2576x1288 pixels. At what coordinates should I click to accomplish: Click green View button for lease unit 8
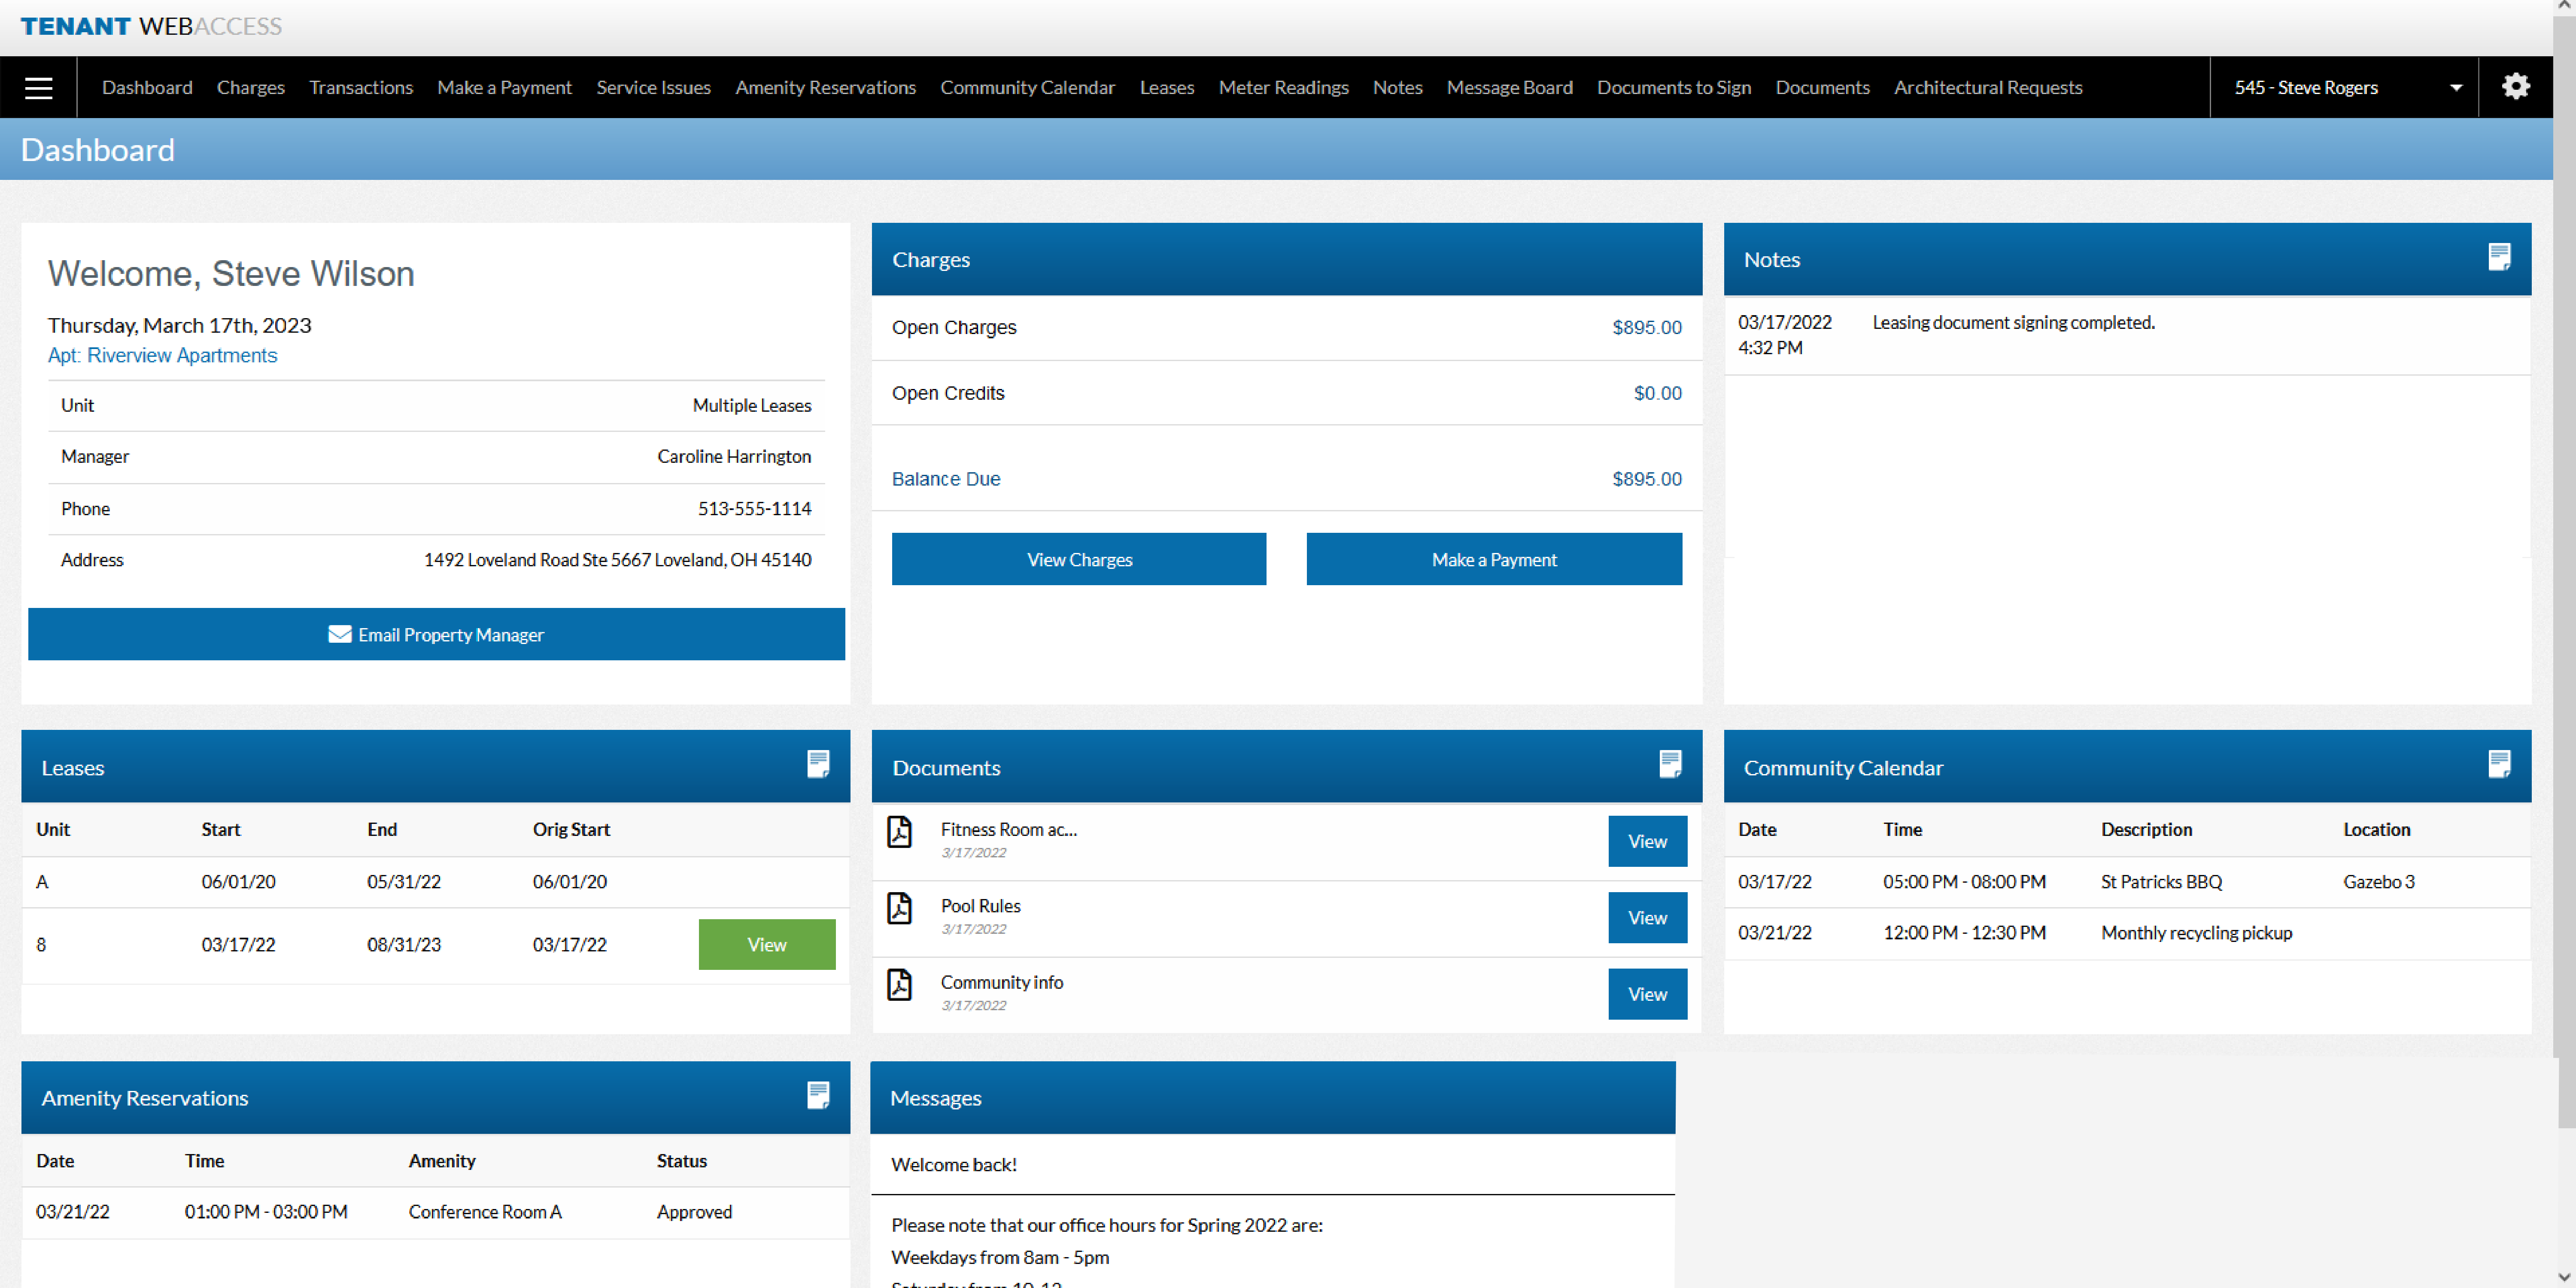[767, 944]
